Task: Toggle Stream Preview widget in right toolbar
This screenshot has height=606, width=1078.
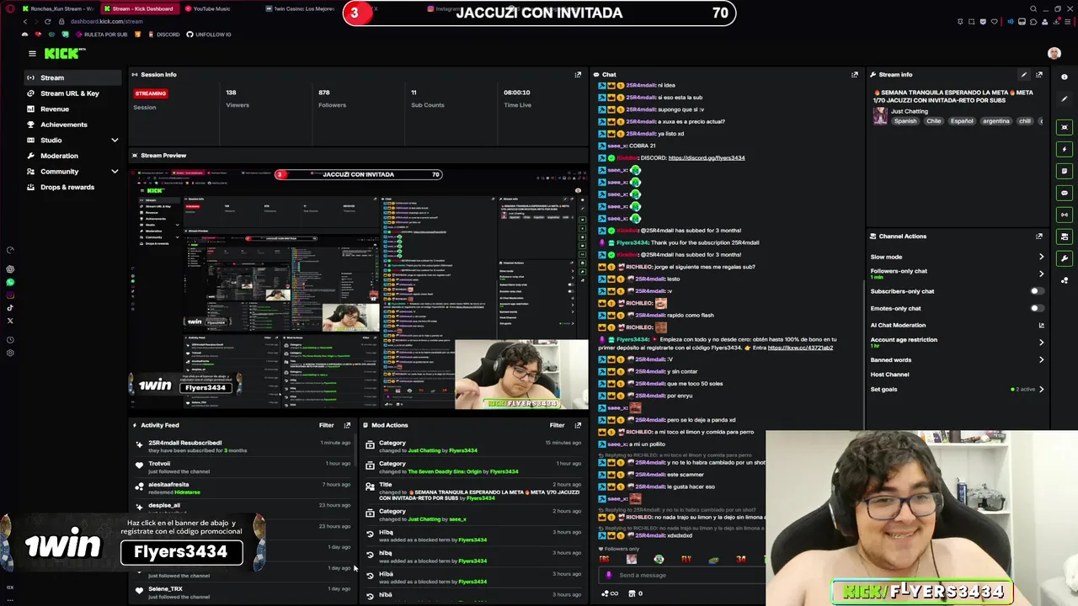Action: click(x=1065, y=127)
